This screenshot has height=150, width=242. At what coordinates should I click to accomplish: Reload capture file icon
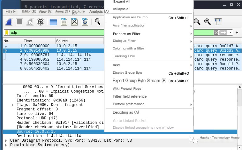coord(85,22)
